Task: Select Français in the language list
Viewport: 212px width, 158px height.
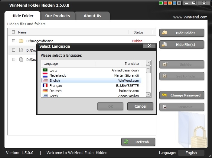Action: click(91, 86)
